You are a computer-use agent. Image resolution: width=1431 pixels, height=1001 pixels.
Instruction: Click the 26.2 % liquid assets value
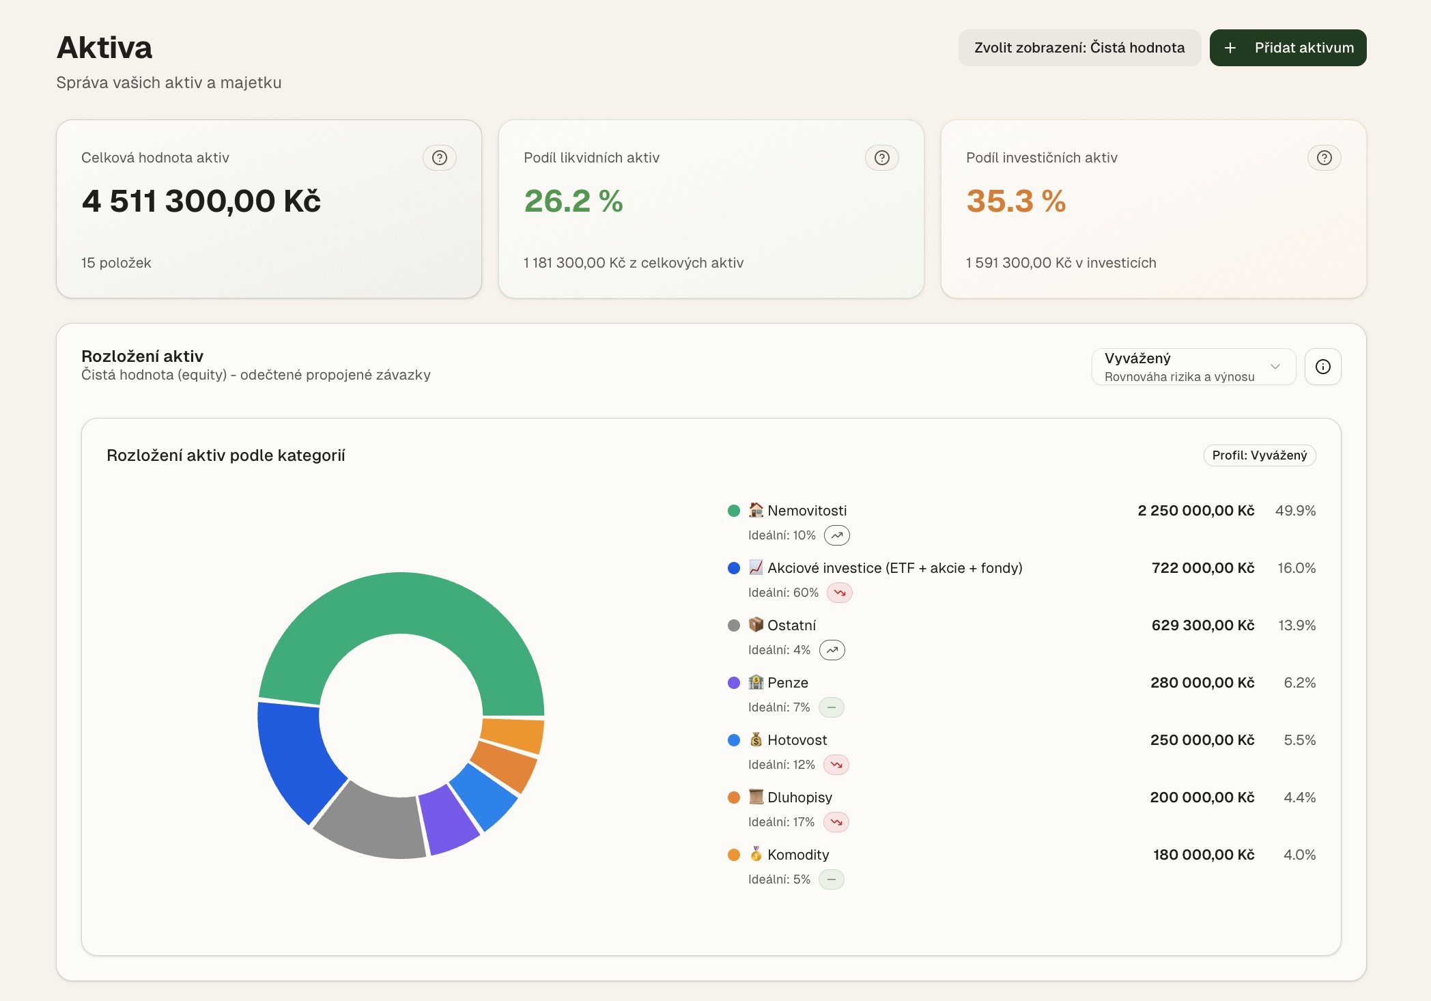[x=573, y=201]
